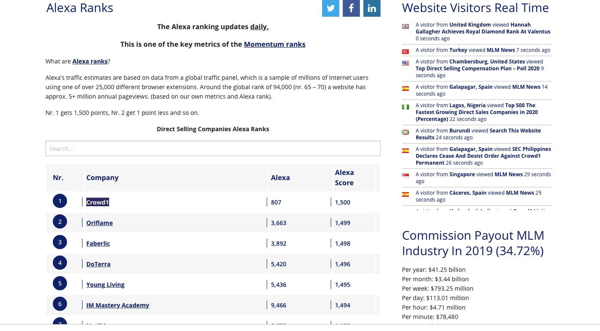600x331 pixels.
Task: Click Commission Payout MLM Industry heading
Action: coord(473,243)
